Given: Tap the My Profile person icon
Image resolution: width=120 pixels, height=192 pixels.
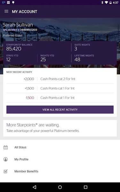Looking at the screenshot, I should tap(5, 159).
